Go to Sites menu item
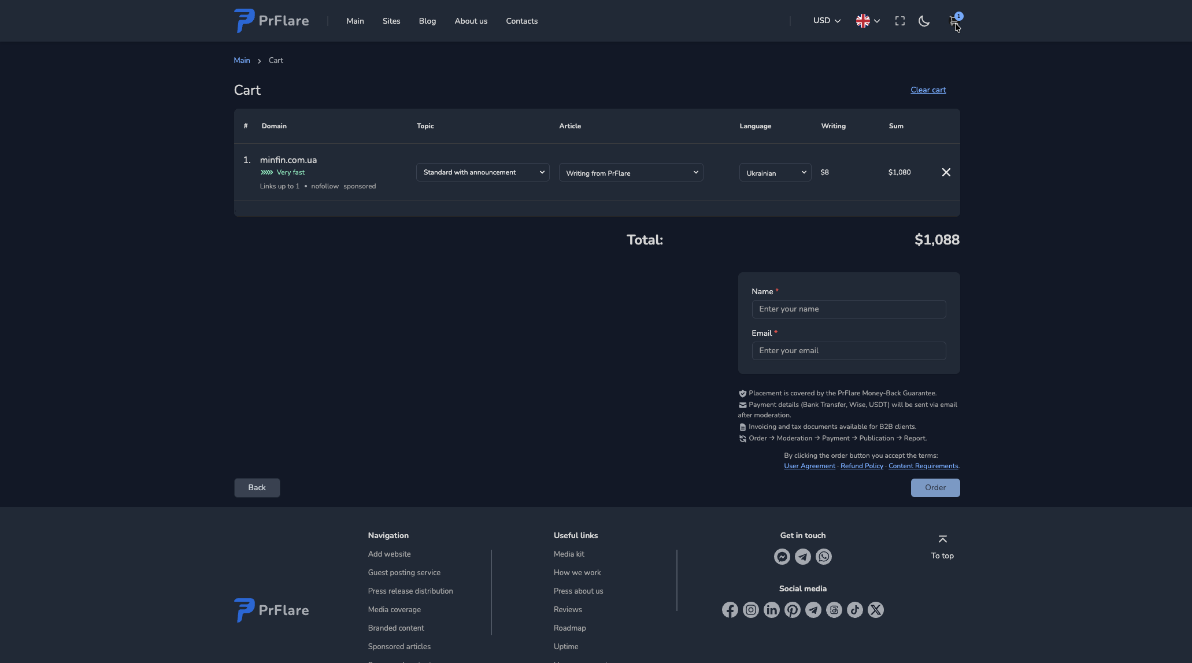This screenshot has height=663, width=1192. coord(391,21)
